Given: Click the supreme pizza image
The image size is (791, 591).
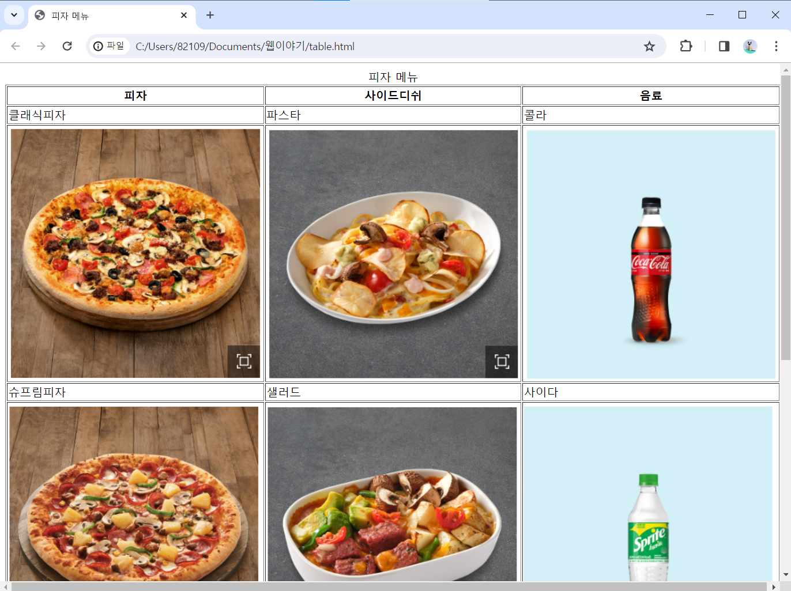Looking at the screenshot, I should pos(134,494).
